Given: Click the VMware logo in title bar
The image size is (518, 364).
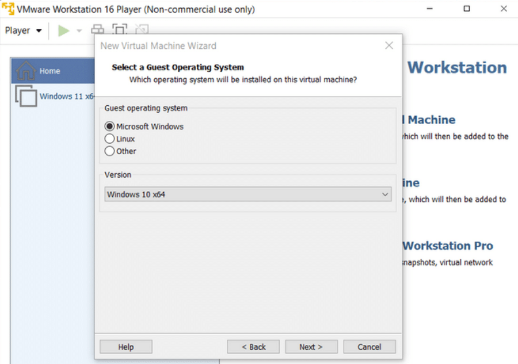Looking at the screenshot, I should [x=8, y=9].
